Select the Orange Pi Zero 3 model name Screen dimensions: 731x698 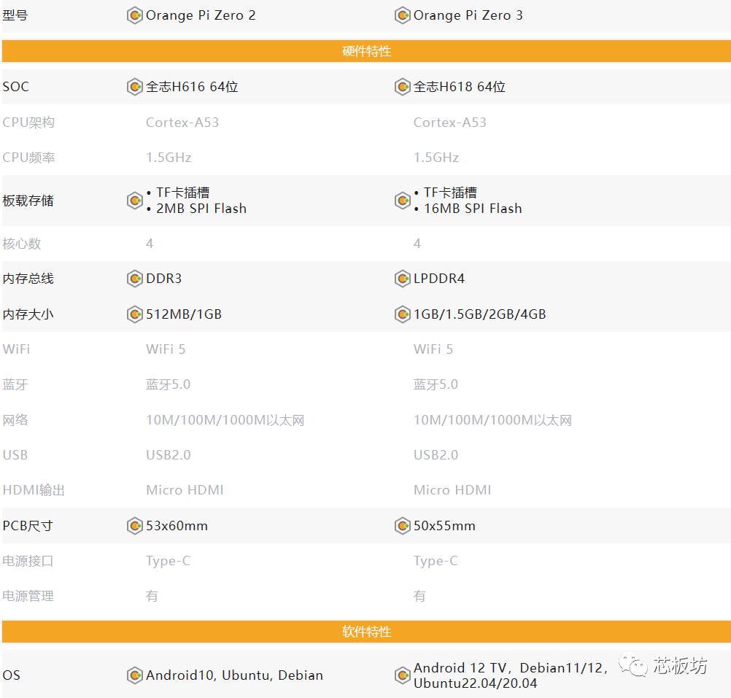(468, 15)
